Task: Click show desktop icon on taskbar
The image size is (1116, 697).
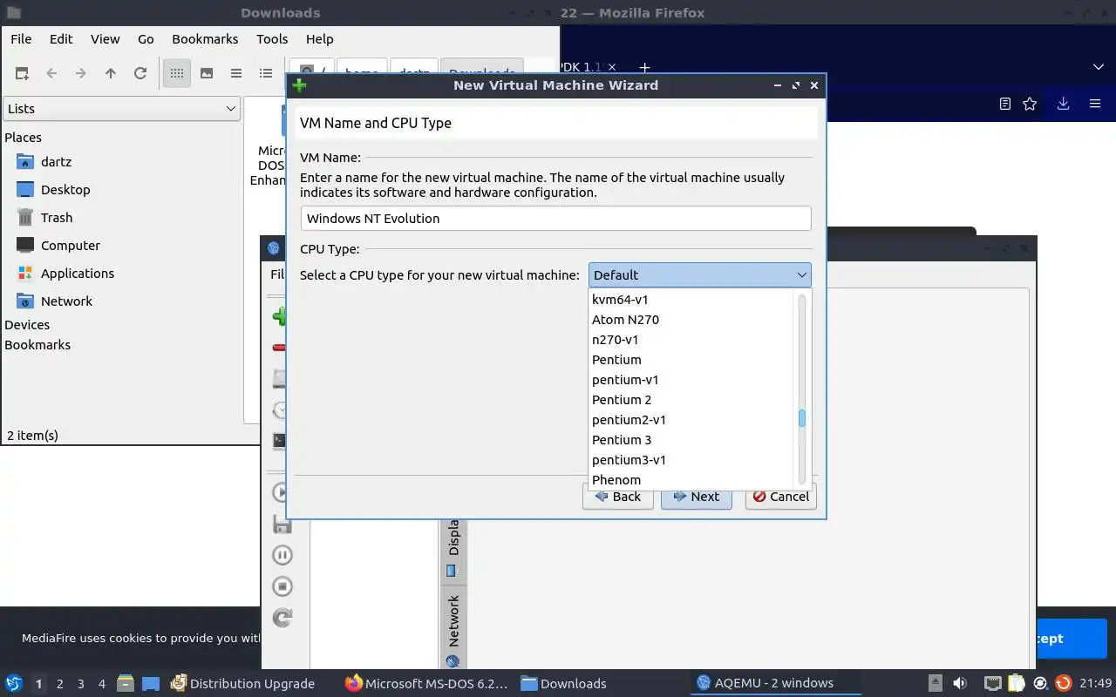Action: tap(151, 683)
